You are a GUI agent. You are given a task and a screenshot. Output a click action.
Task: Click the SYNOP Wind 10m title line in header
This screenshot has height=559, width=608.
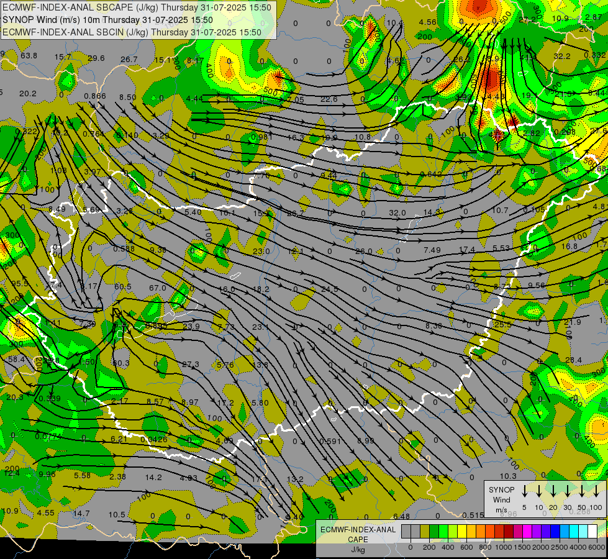tap(107, 20)
